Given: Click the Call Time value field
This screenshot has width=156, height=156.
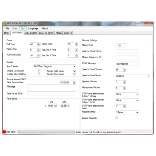Looking at the screenshot, I should (x=34, y=44).
